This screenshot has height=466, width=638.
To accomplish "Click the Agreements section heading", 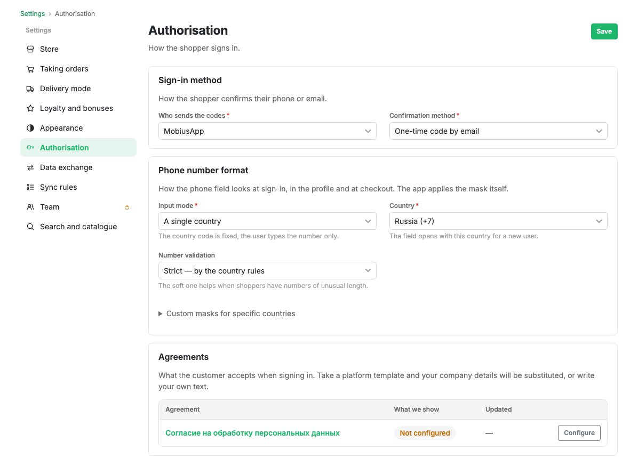I will (184, 357).
